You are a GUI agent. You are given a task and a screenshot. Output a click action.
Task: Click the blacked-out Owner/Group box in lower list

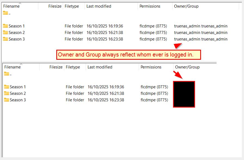184,94
